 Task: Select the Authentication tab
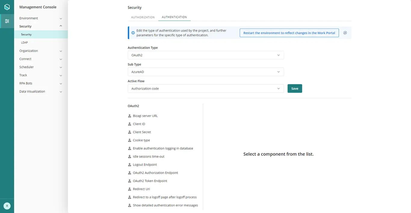174,17
